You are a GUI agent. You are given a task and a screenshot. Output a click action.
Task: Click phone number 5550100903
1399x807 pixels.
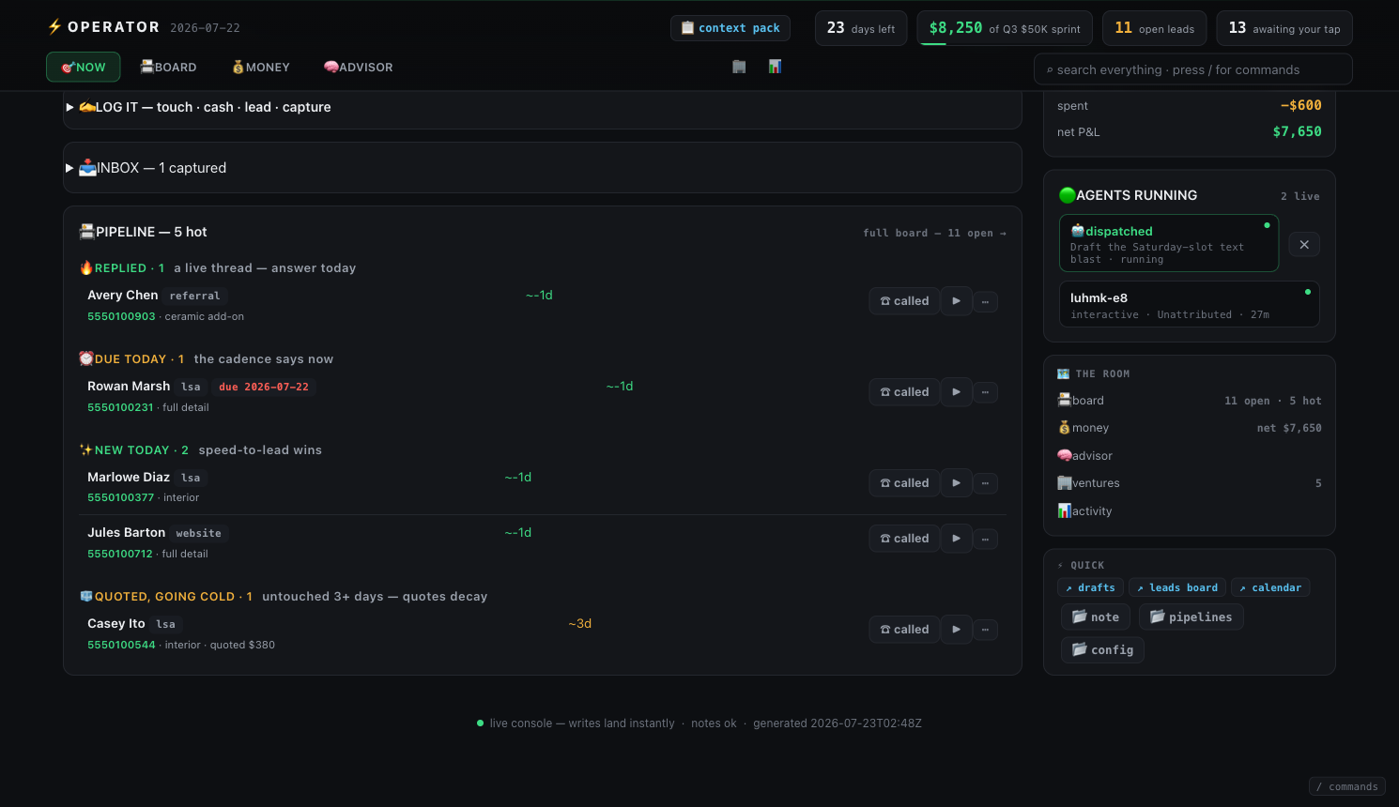(x=121, y=316)
